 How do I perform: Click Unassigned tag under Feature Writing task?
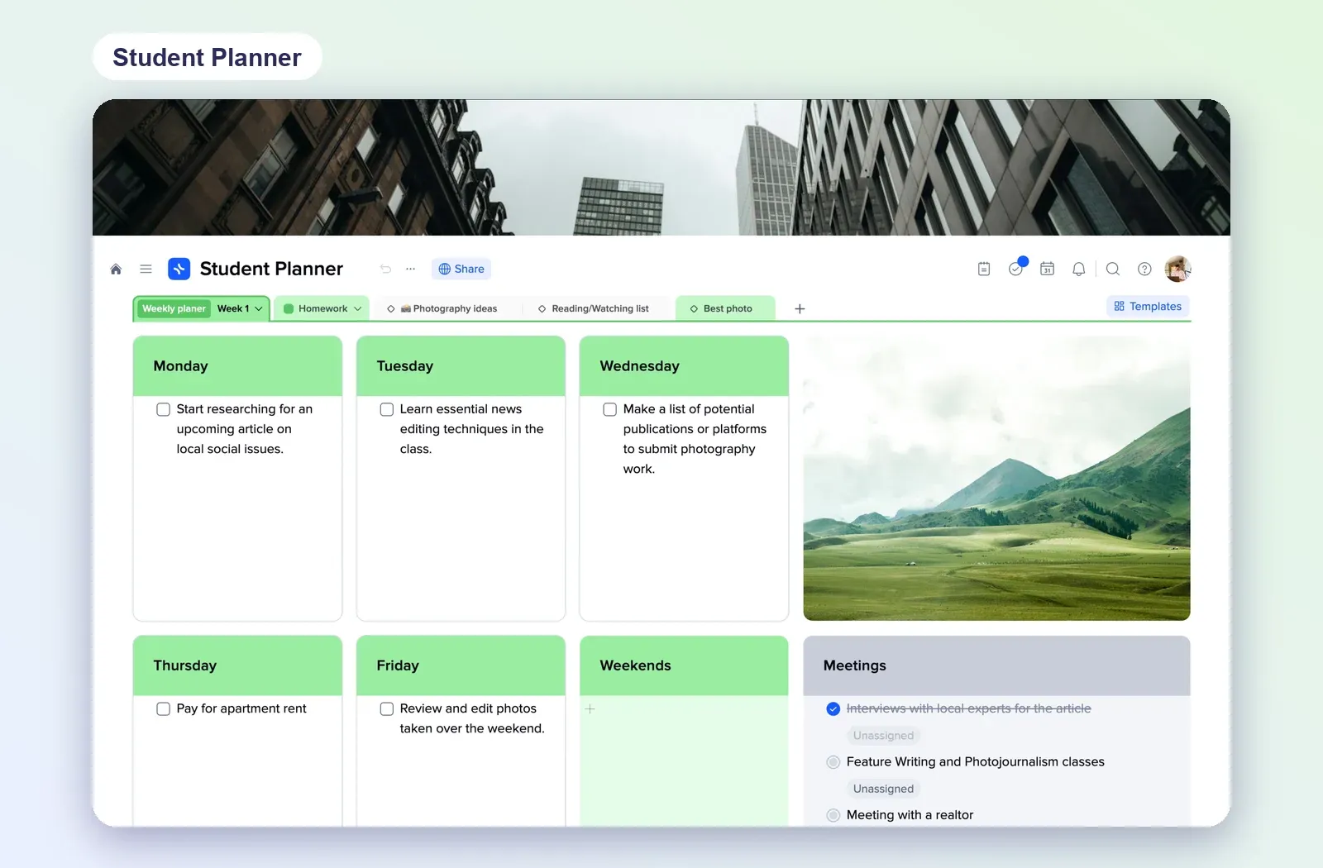click(883, 789)
